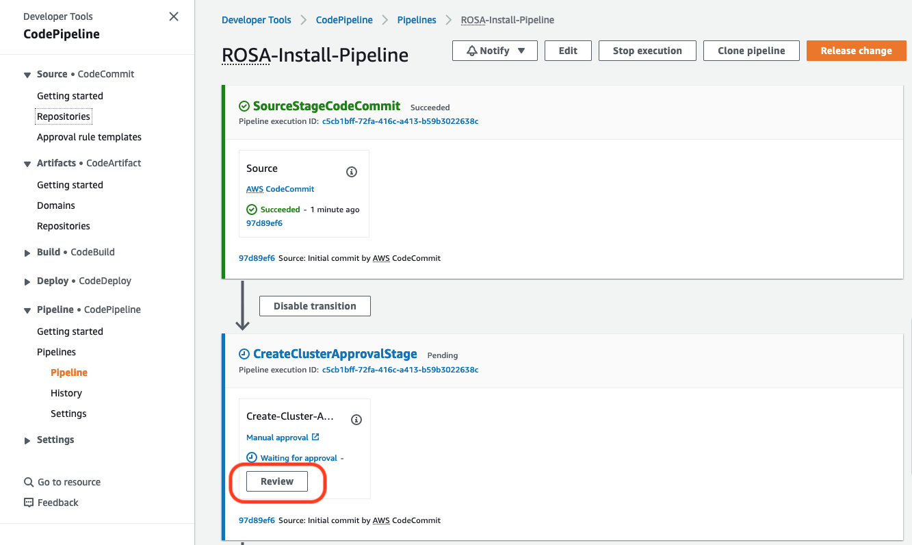Close the Developer Tools sidebar panel
912x545 pixels.
coord(174,16)
